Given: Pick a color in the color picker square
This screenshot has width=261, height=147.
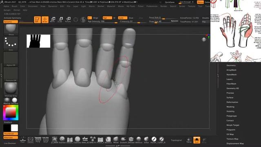Looking at the screenshot, I should coord(11,113).
